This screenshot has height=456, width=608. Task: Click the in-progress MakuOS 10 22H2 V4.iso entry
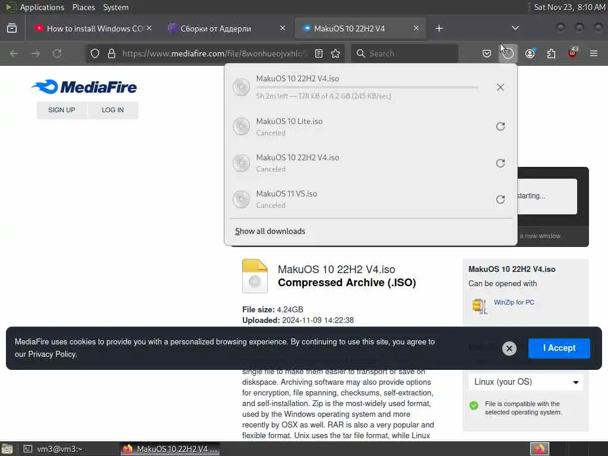click(x=370, y=87)
